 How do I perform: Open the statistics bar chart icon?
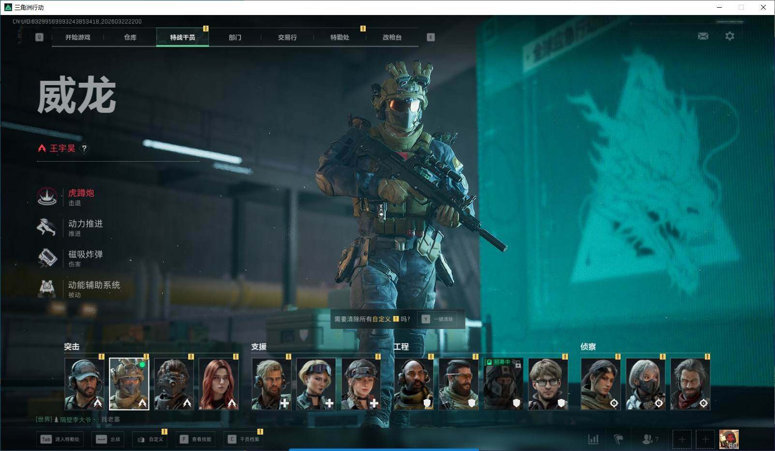[x=593, y=439]
